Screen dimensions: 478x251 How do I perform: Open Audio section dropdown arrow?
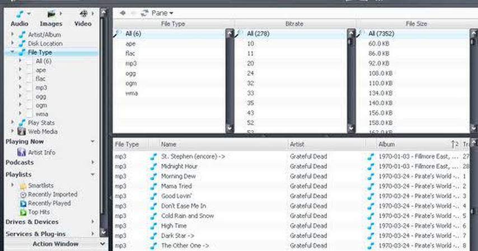(x=29, y=14)
